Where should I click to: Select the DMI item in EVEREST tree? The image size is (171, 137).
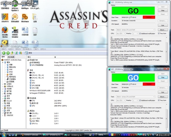point(10,70)
